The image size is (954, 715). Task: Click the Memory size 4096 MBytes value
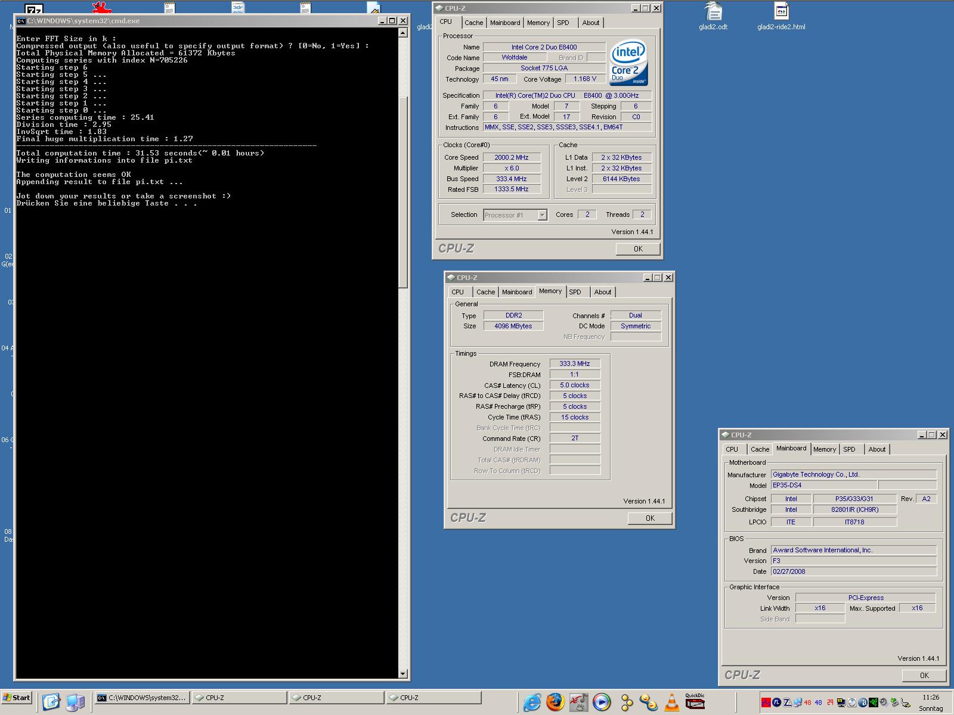(513, 326)
